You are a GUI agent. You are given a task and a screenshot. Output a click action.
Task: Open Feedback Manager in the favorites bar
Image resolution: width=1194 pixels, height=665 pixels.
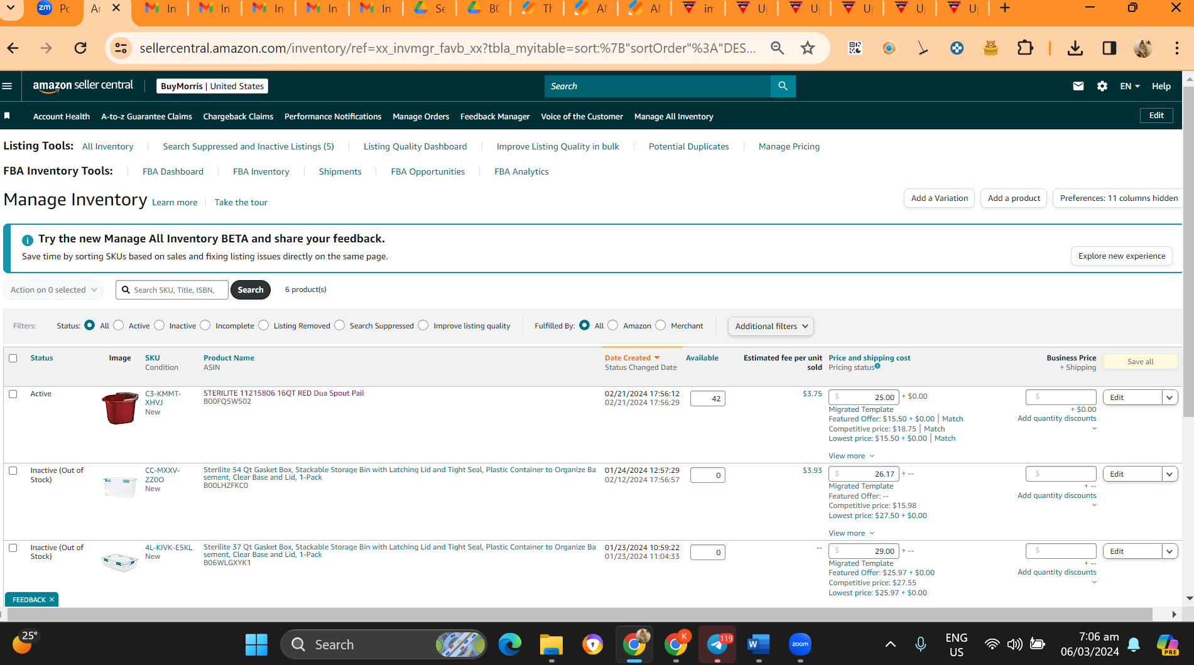point(495,116)
